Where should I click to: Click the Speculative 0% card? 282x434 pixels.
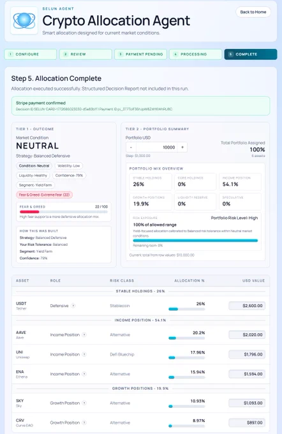click(x=241, y=201)
